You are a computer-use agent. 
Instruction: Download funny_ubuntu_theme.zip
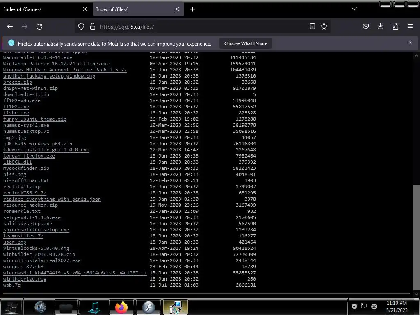35,119
